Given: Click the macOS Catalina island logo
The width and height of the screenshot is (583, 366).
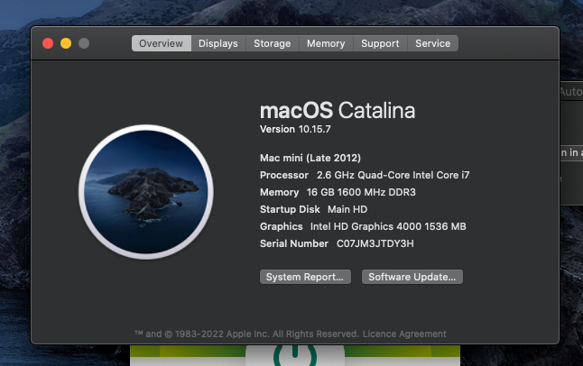Looking at the screenshot, I should click(146, 192).
